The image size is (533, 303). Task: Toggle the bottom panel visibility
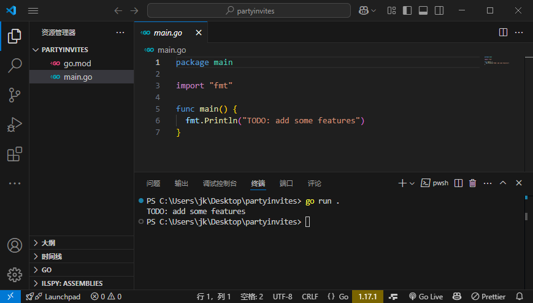423,10
